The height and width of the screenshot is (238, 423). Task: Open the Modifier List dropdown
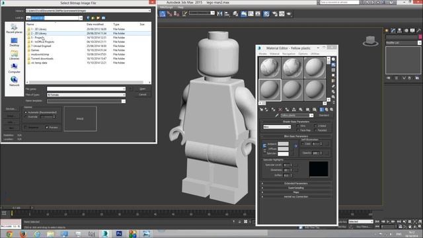pos(403,42)
